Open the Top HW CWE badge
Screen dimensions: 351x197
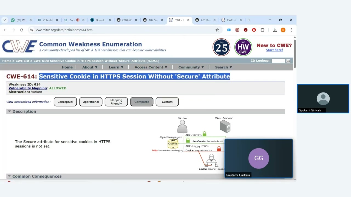point(243,47)
